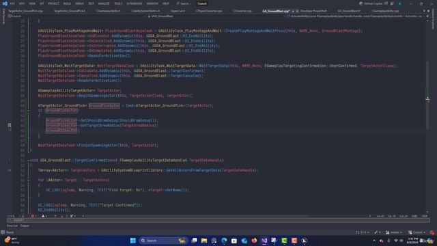Open the Help menu
This screenshot has height=246, width=437.
(165, 3)
